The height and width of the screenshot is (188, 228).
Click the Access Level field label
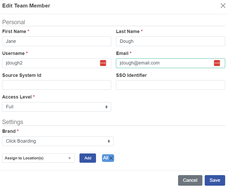(17, 97)
